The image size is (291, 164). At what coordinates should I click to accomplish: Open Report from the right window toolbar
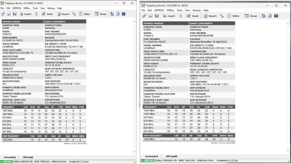(210, 16)
